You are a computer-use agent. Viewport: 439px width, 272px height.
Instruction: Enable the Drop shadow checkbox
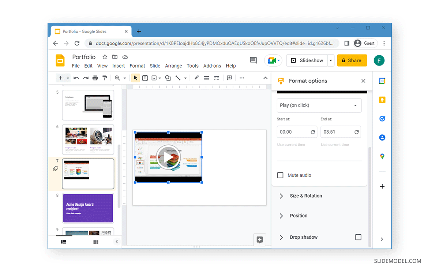(358, 237)
